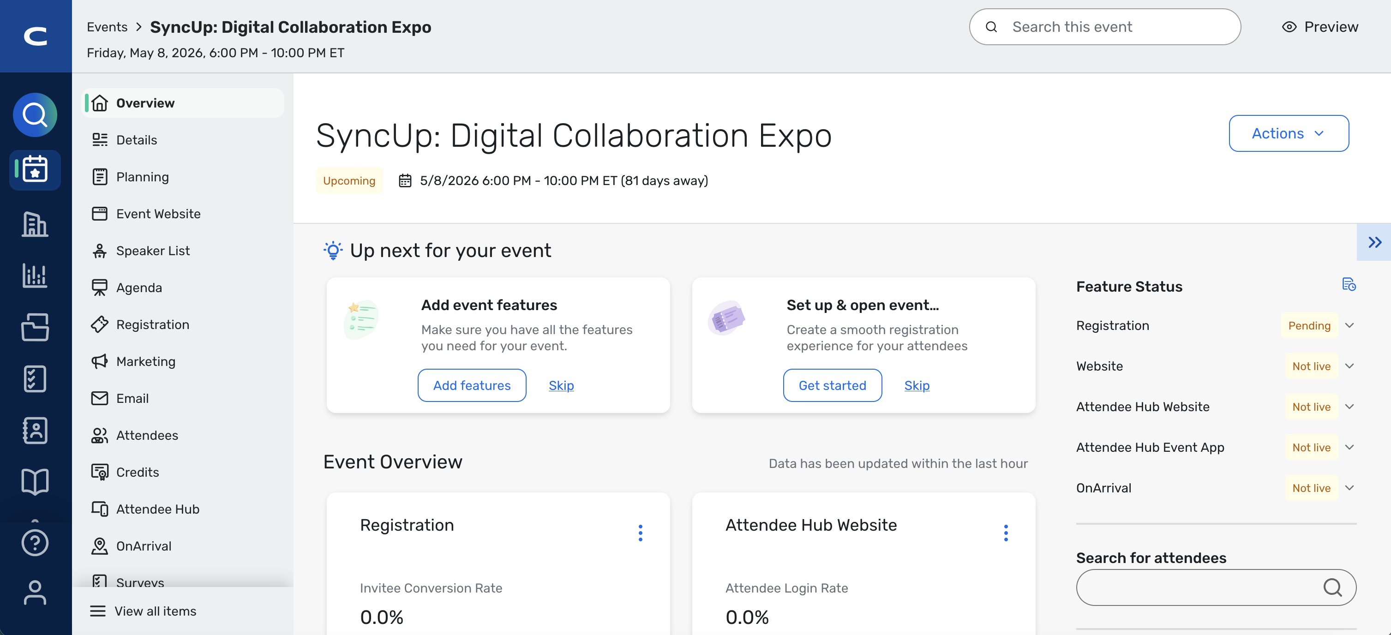Open Marketing in the event sidebar
This screenshot has height=635, width=1391.
point(146,361)
